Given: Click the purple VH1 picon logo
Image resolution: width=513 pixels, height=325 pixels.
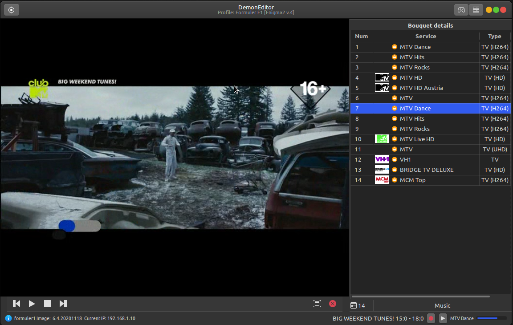Looking at the screenshot, I should 382,159.
